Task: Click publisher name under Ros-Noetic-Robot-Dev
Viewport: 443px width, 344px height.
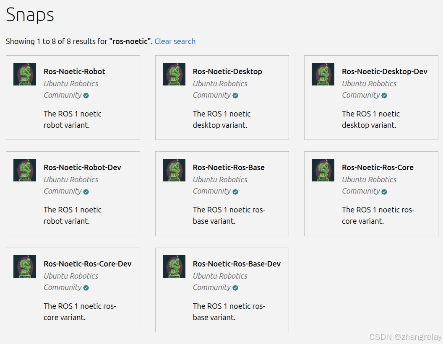Action: click(x=71, y=185)
